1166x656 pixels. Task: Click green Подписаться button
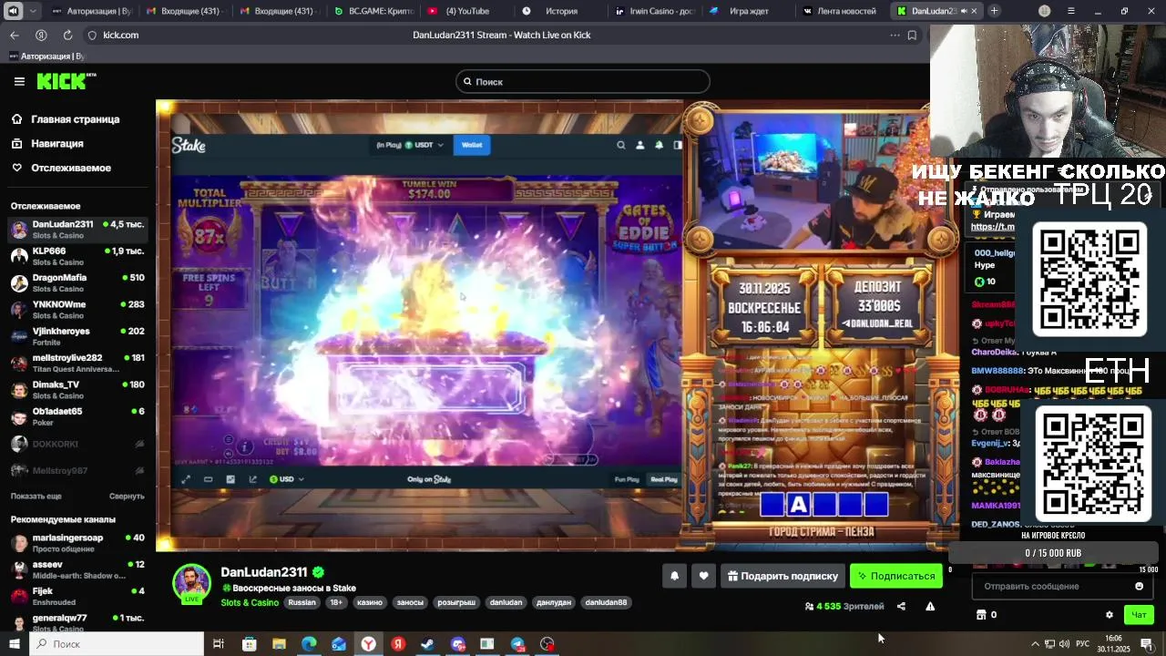pos(896,576)
